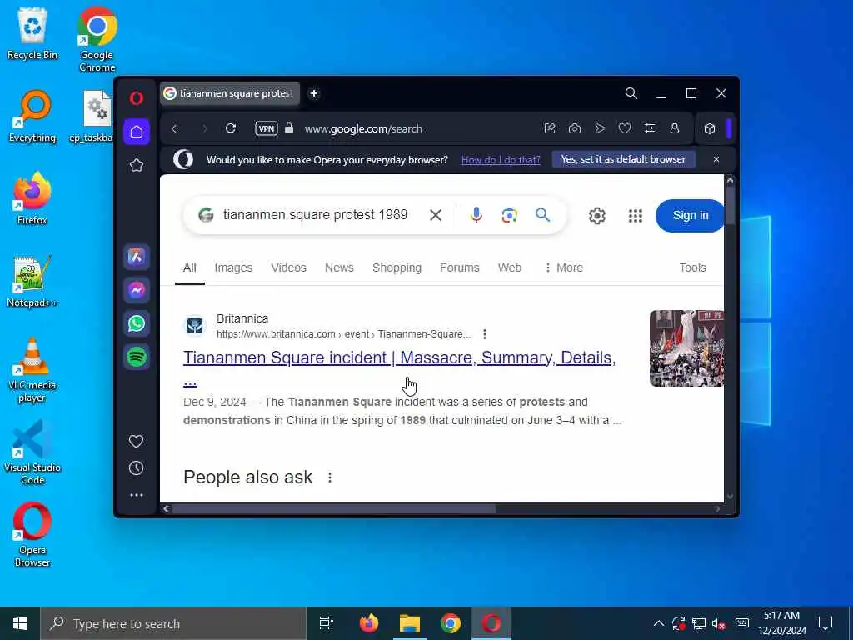The image size is (853, 640).
Task: Open History clock in sidebar
Action: (x=136, y=468)
